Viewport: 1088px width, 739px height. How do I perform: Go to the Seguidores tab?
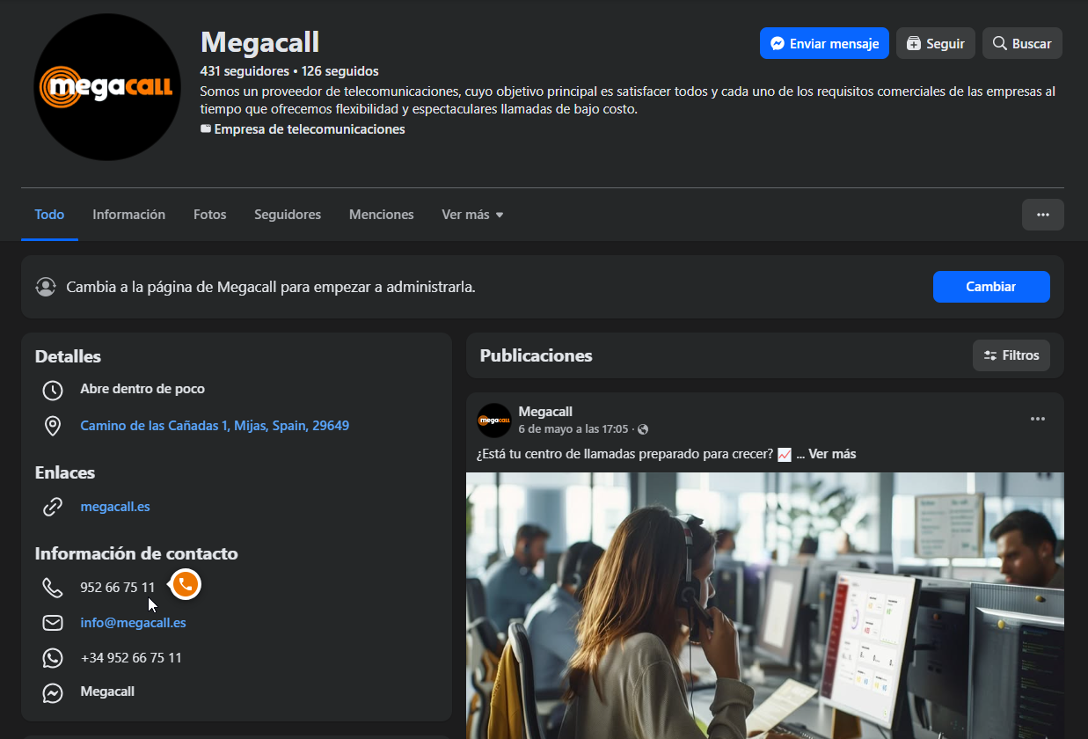click(x=288, y=215)
